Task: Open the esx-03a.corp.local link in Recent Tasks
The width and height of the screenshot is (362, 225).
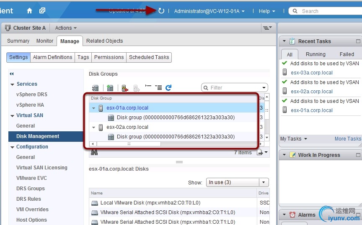Action: pyautogui.click(x=312, y=73)
